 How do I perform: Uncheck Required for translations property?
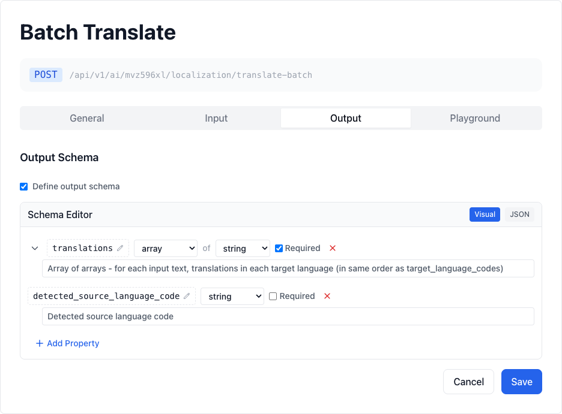tap(279, 248)
